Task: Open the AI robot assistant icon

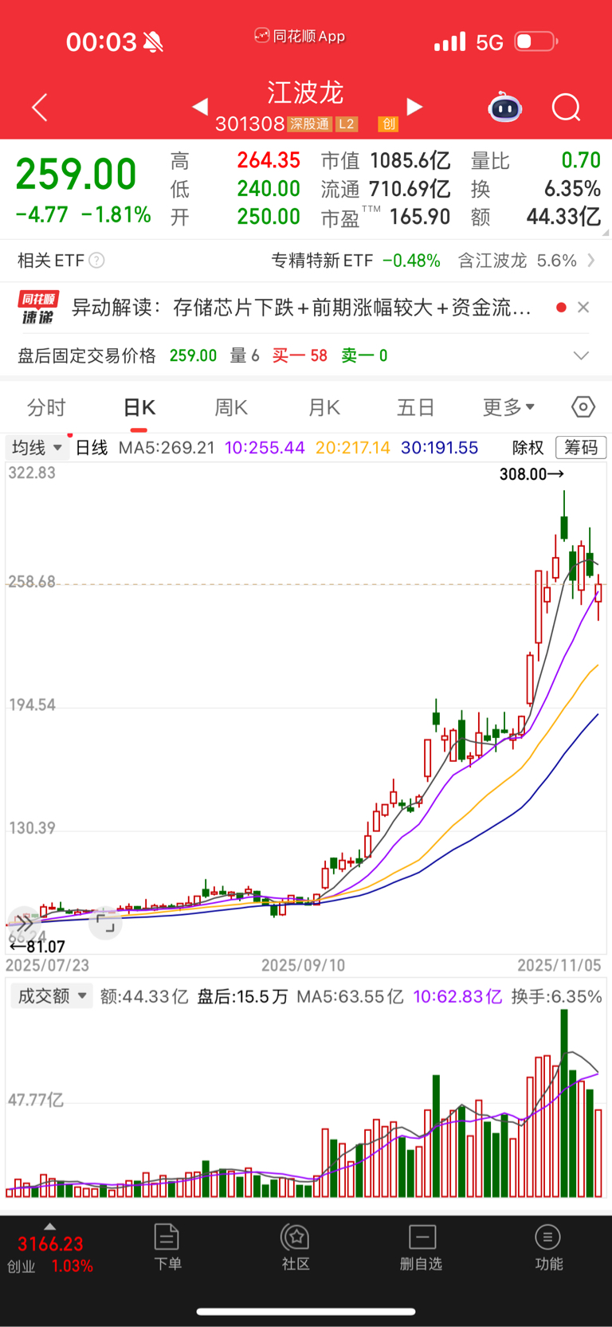Action: (x=504, y=107)
